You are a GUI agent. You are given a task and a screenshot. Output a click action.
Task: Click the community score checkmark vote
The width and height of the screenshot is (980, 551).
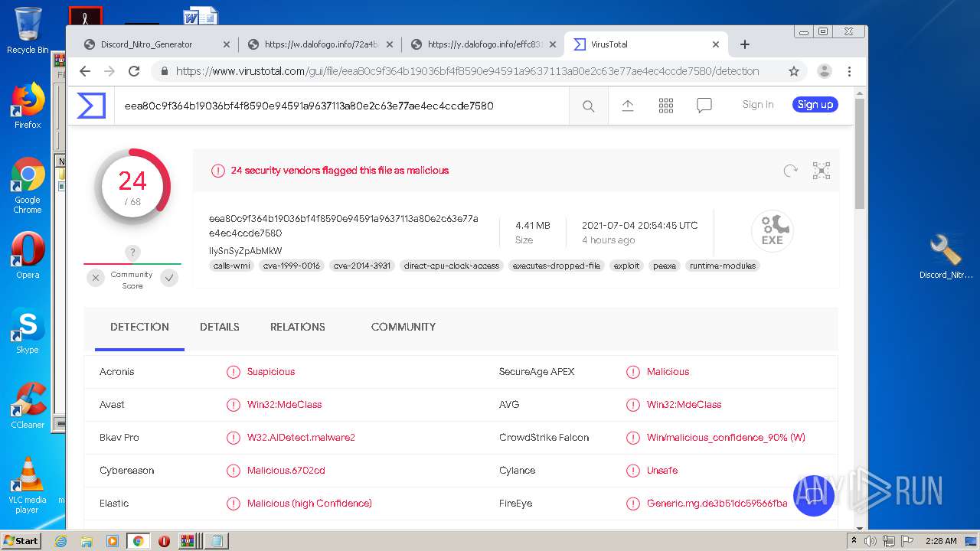(169, 278)
